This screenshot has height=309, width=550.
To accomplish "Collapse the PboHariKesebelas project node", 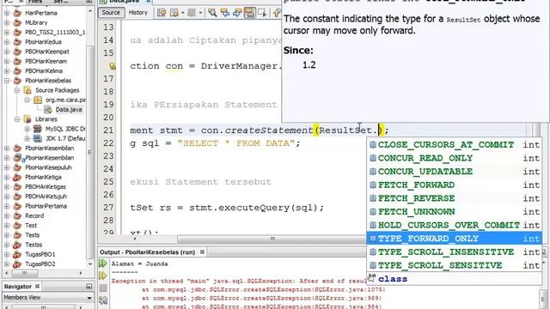I will click(7, 81).
